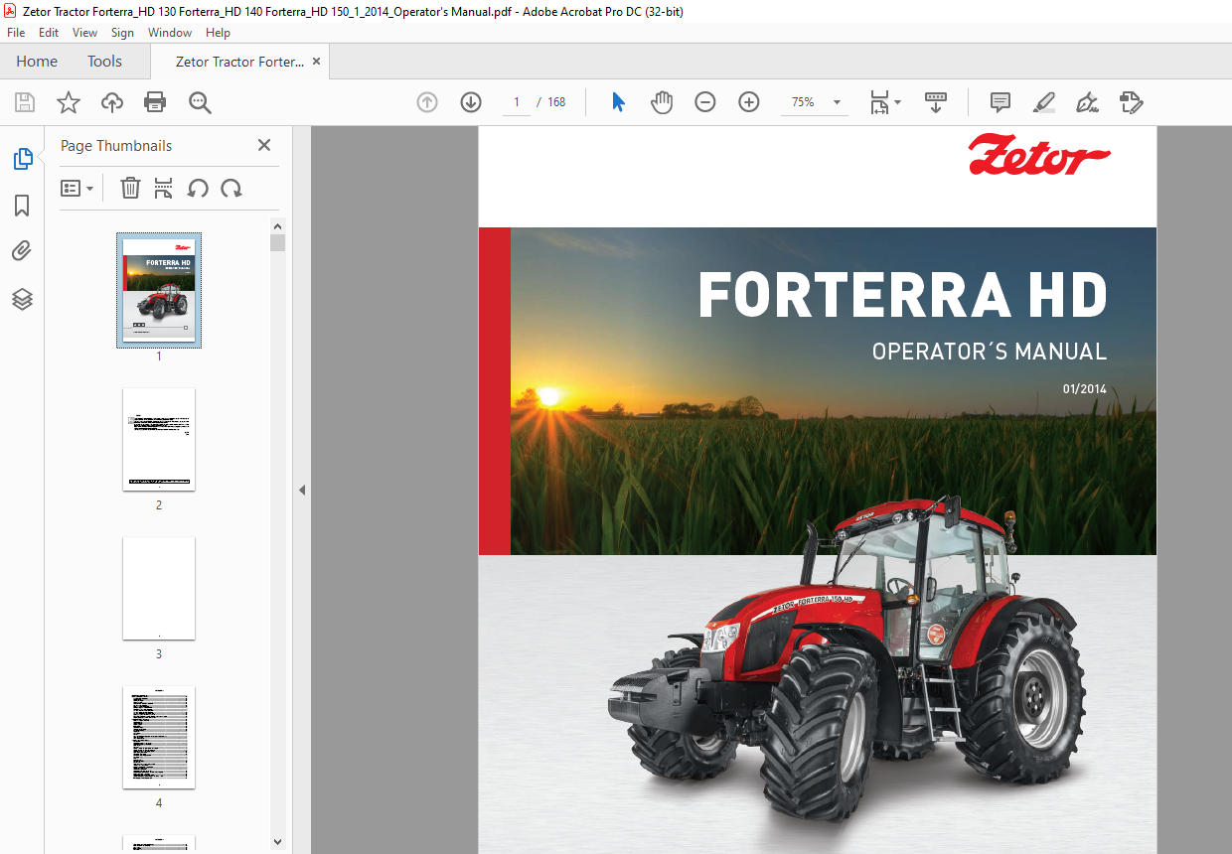Viewport: 1232px width, 854px height.
Task: Zoom in with plus button
Action: (749, 102)
